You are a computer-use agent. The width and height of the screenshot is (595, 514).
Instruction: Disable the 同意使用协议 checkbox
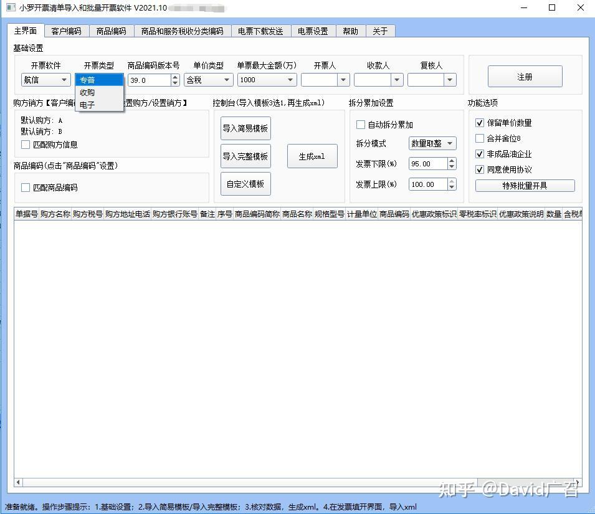[x=480, y=169]
